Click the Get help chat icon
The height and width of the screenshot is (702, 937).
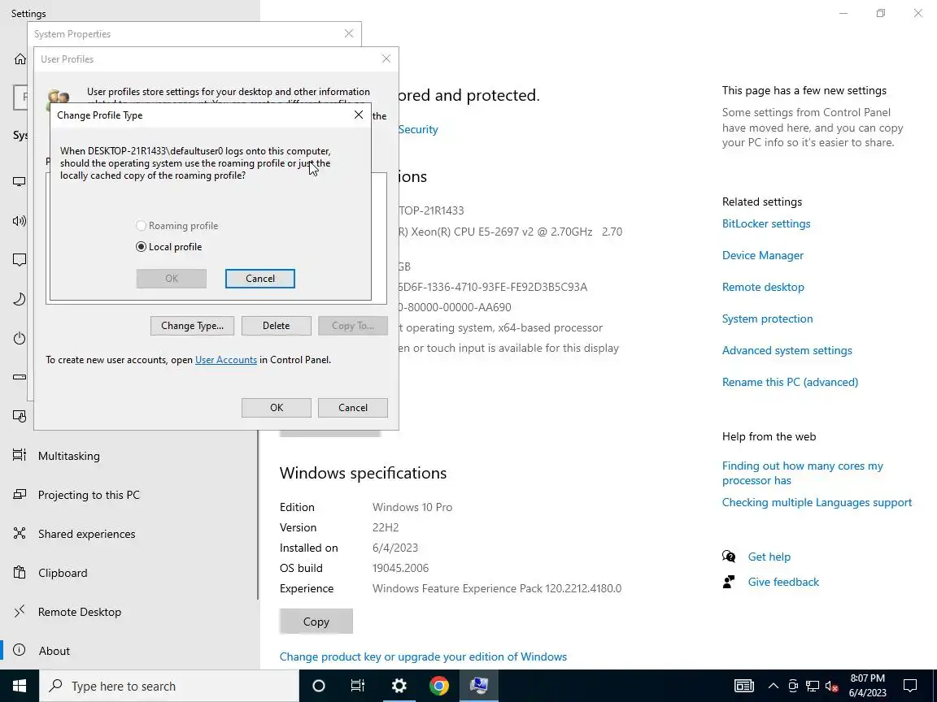(x=729, y=557)
